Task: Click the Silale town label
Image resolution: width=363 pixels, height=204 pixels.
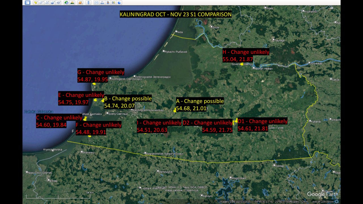Action: tap(269, 8)
